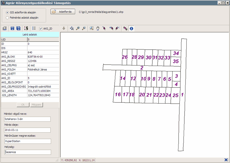Viewport: 230px width, 163px height.
Task: Click the resize grip in the status bar
Action: (57, 160)
